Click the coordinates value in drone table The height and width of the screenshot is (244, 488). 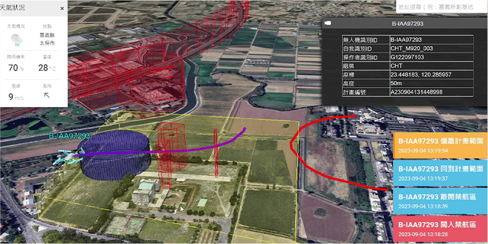coord(416,75)
